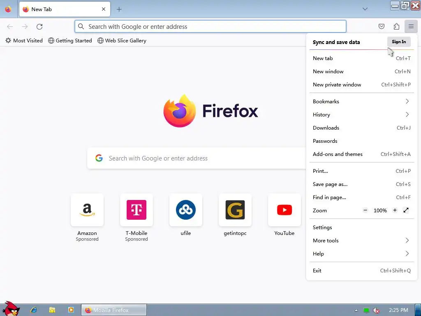Open the Most Visited bookmarks folder
This screenshot has height=316, width=421.
pos(24,41)
